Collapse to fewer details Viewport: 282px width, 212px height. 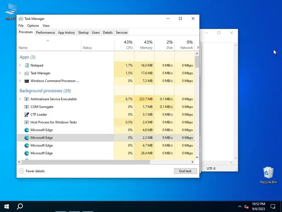(x=32, y=171)
